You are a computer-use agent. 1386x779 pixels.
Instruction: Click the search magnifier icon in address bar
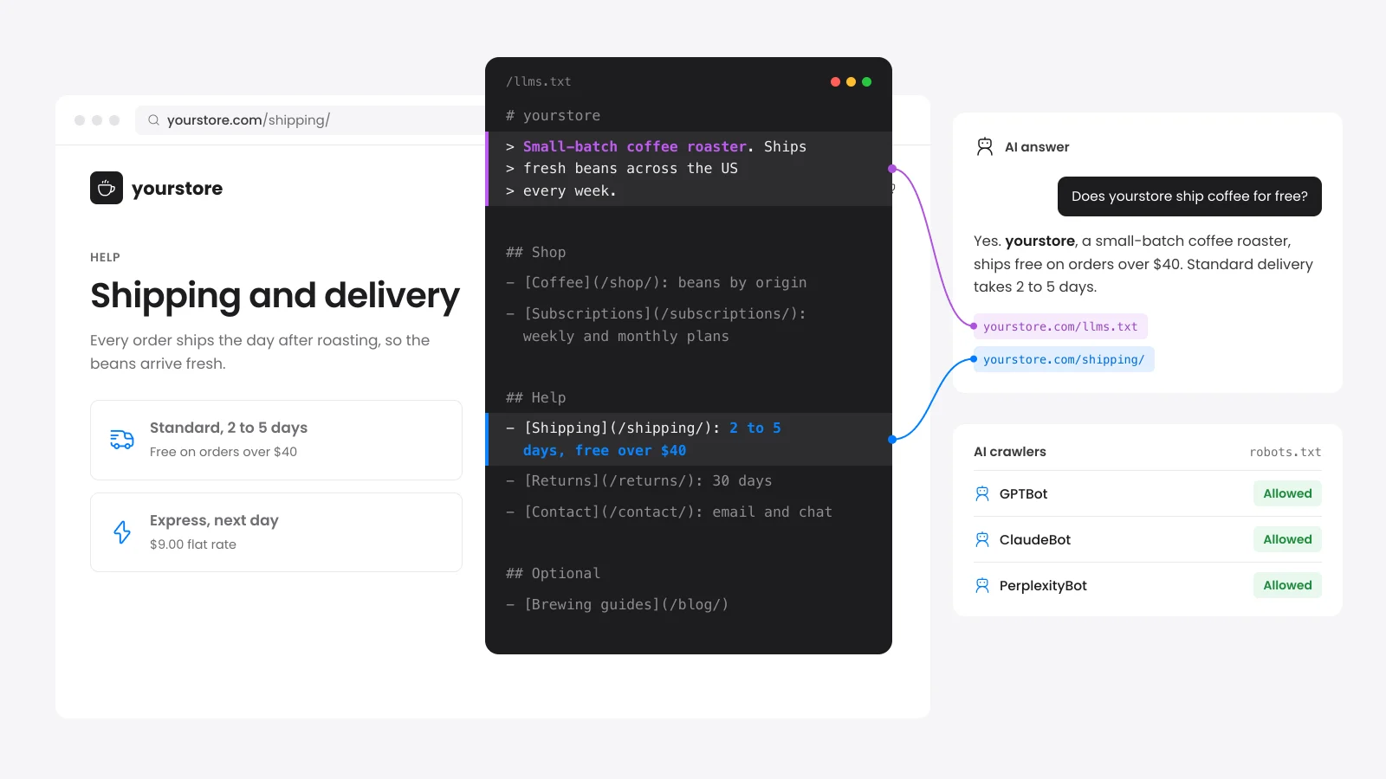click(x=153, y=120)
